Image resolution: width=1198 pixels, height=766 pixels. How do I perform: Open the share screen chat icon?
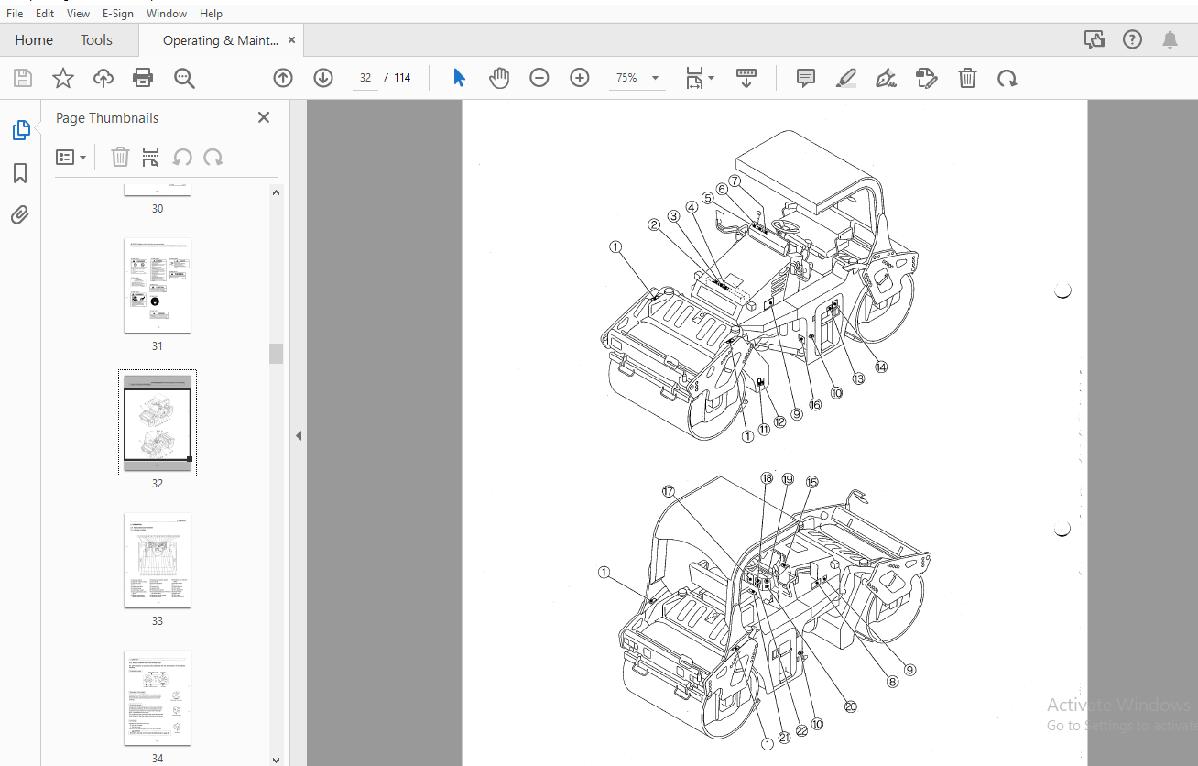(x=1094, y=39)
